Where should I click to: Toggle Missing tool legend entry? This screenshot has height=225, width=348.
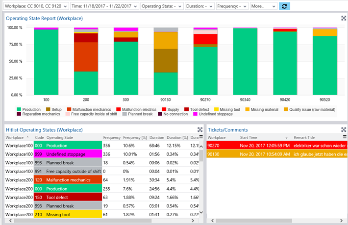pyautogui.click(x=227, y=109)
